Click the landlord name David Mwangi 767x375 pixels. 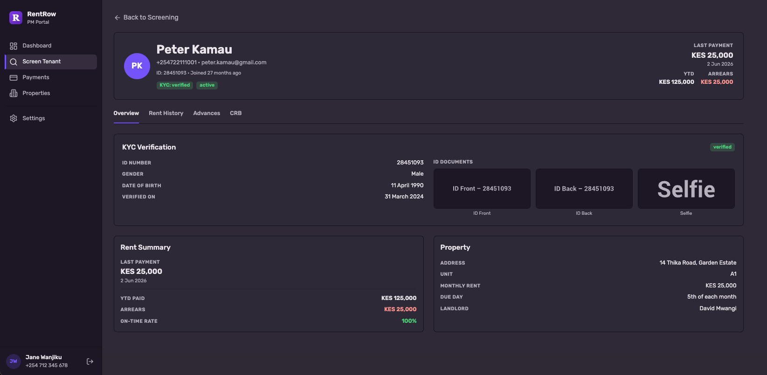(718, 308)
